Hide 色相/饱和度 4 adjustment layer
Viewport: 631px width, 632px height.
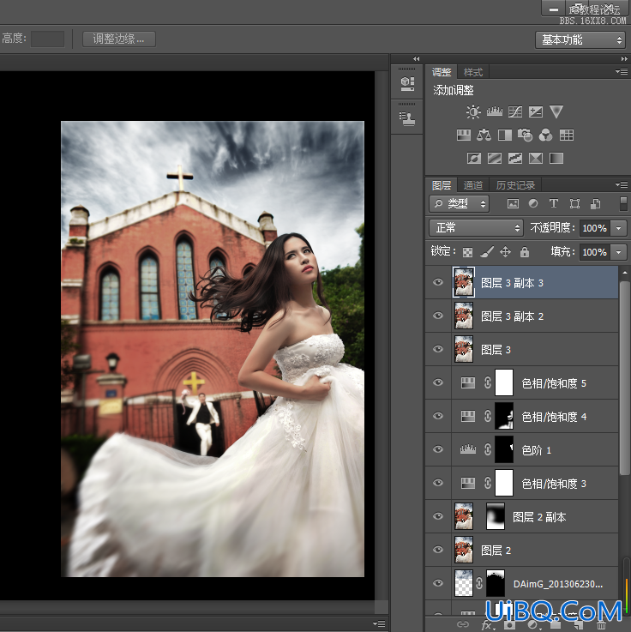pos(438,416)
